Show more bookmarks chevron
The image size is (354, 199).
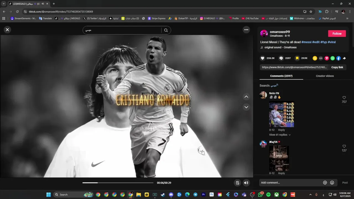(x=347, y=19)
